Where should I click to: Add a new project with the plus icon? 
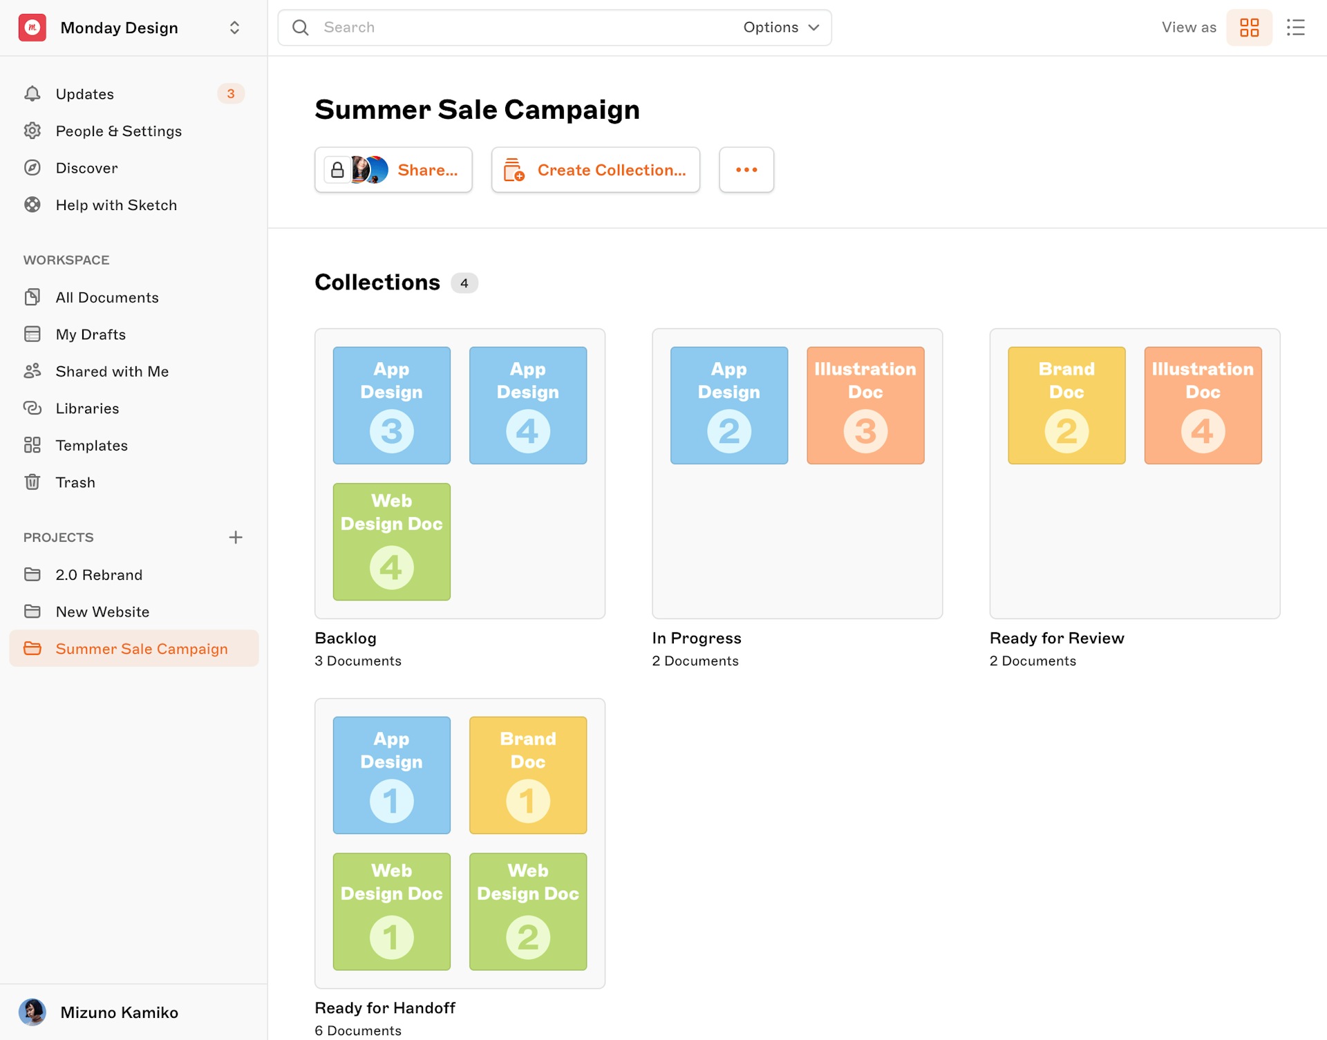click(x=236, y=537)
